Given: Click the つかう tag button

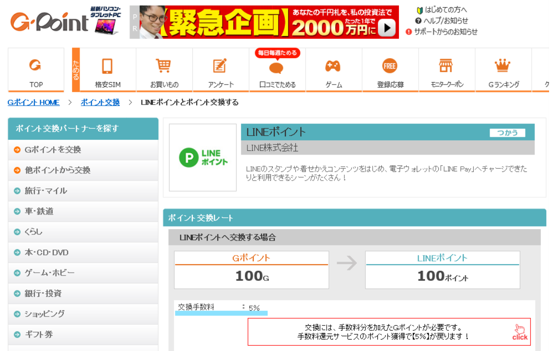Looking at the screenshot, I should click(507, 133).
